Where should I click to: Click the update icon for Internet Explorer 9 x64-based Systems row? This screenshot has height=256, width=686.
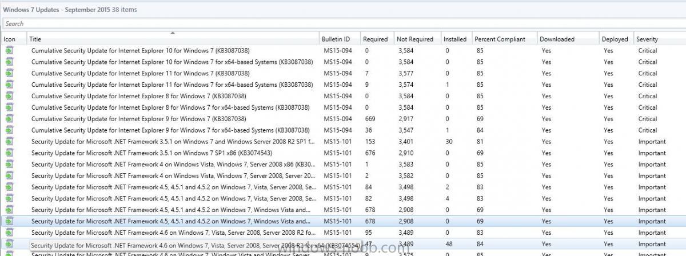point(10,130)
